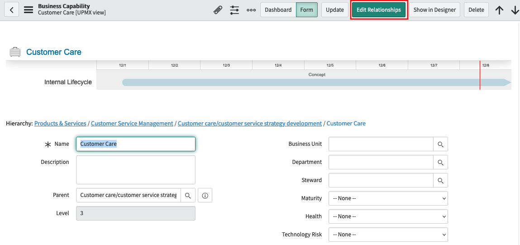Click the Business Unit input field
The height and width of the screenshot is (245, 520).
381,144
